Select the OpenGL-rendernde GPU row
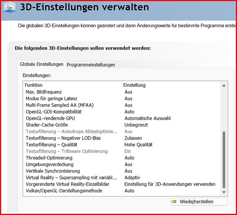This screenshot has height=215, width=237. [122, 118]
